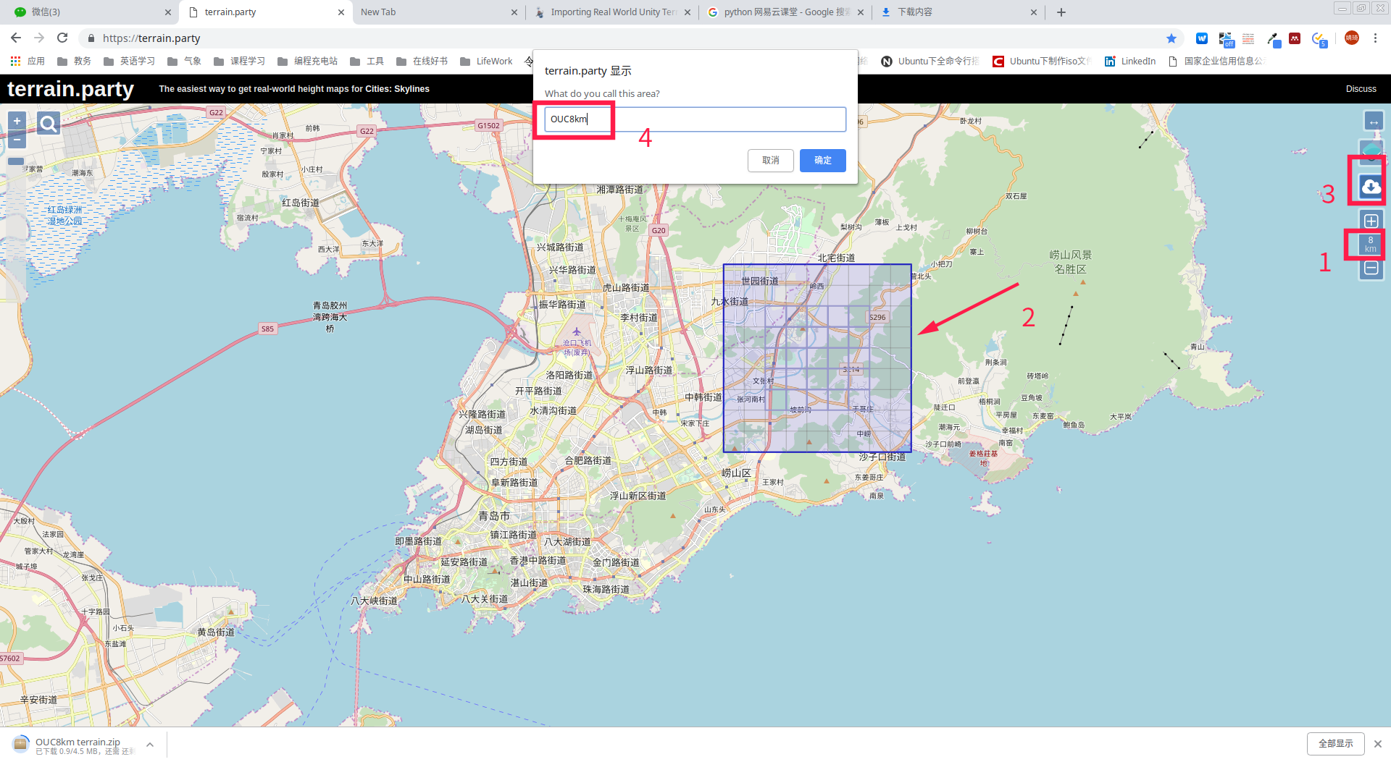Viewport: 1391px width, 762px height.
Task: Expand the OUC8km terrain.zip download options
Action: (150, 744)
